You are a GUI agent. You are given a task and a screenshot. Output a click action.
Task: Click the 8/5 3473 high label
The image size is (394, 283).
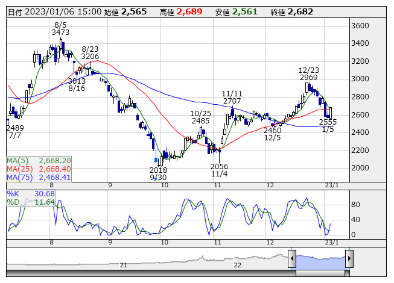[x=60, y=28]
